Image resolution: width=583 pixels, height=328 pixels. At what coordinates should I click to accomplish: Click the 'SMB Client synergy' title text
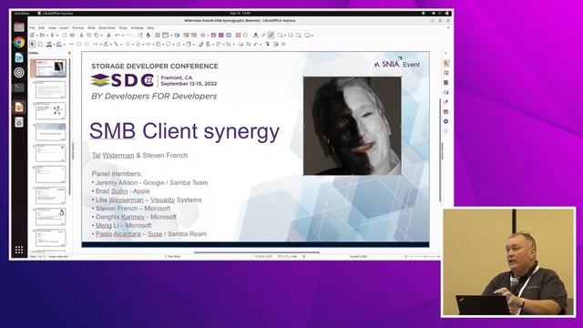(184, 131)
